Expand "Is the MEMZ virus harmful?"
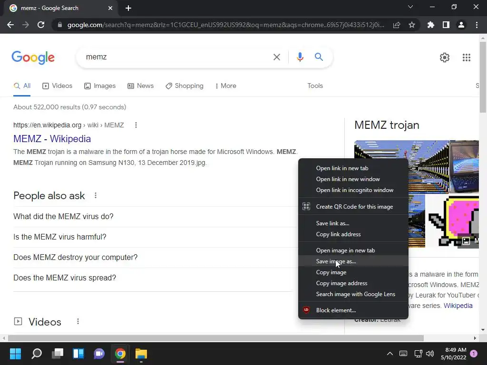 click(152, 237)
